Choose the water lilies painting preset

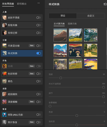(x=91, y=35)
